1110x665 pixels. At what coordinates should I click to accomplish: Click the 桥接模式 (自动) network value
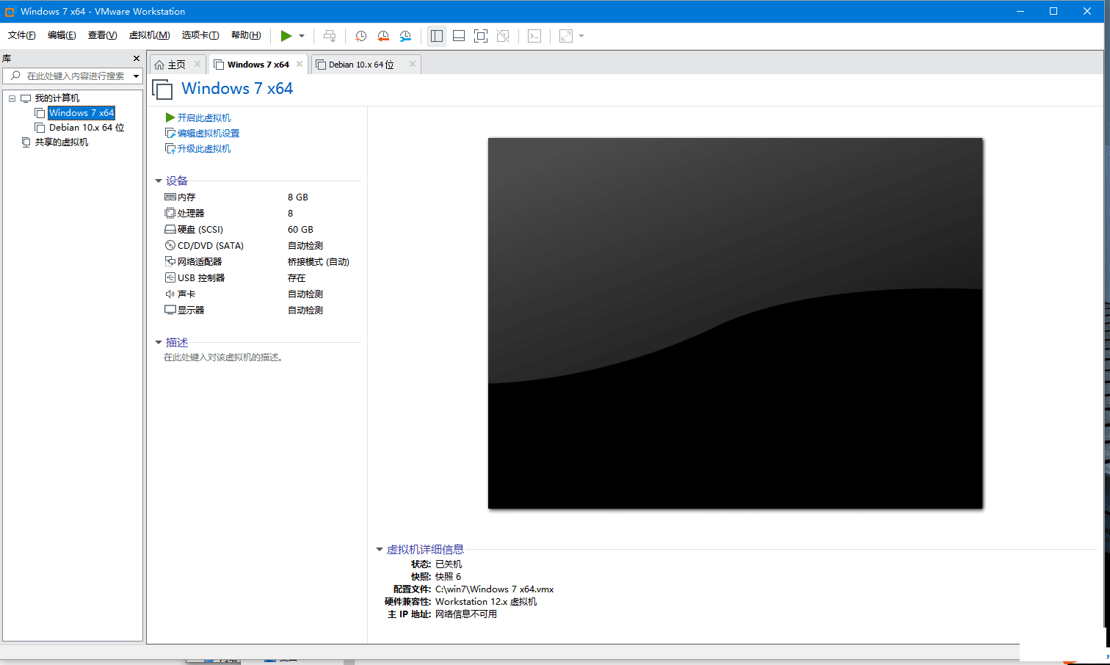[319, 262]
